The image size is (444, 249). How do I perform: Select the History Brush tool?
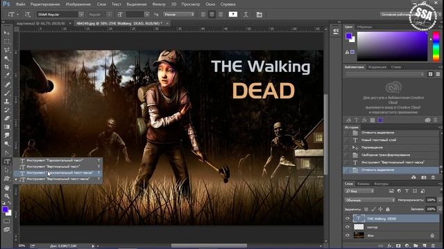[7, 110]
